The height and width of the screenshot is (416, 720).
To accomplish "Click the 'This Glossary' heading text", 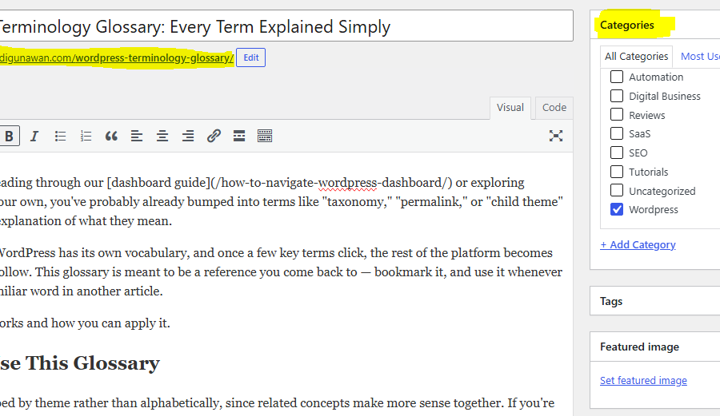I will tap(92, 363).
